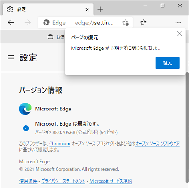Screen dimensions: 189x189
Task: Select the 設定 tab
Action: point(48,9)
